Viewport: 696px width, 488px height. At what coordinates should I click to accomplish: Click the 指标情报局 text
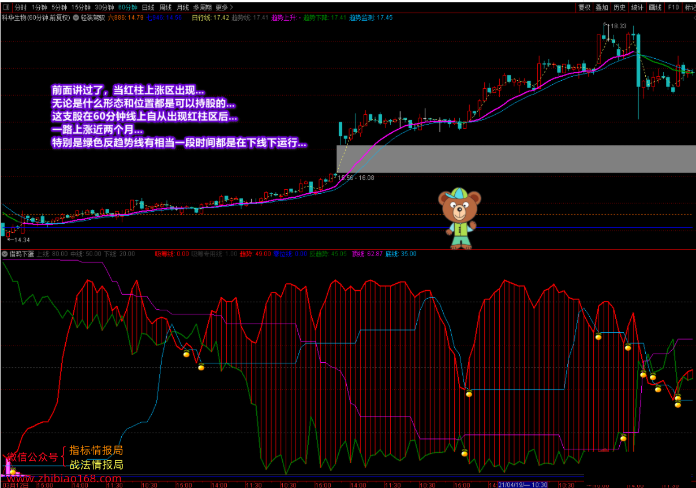pyautogui.click(x=96, y=451)
